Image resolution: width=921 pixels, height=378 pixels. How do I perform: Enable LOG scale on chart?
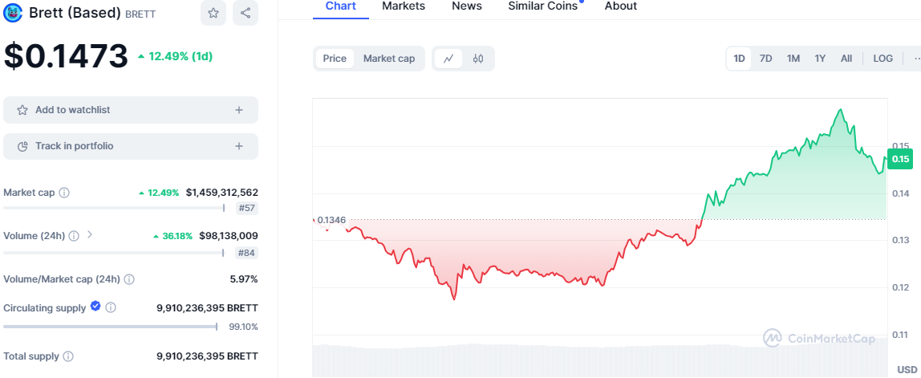[x=882, y=59]
